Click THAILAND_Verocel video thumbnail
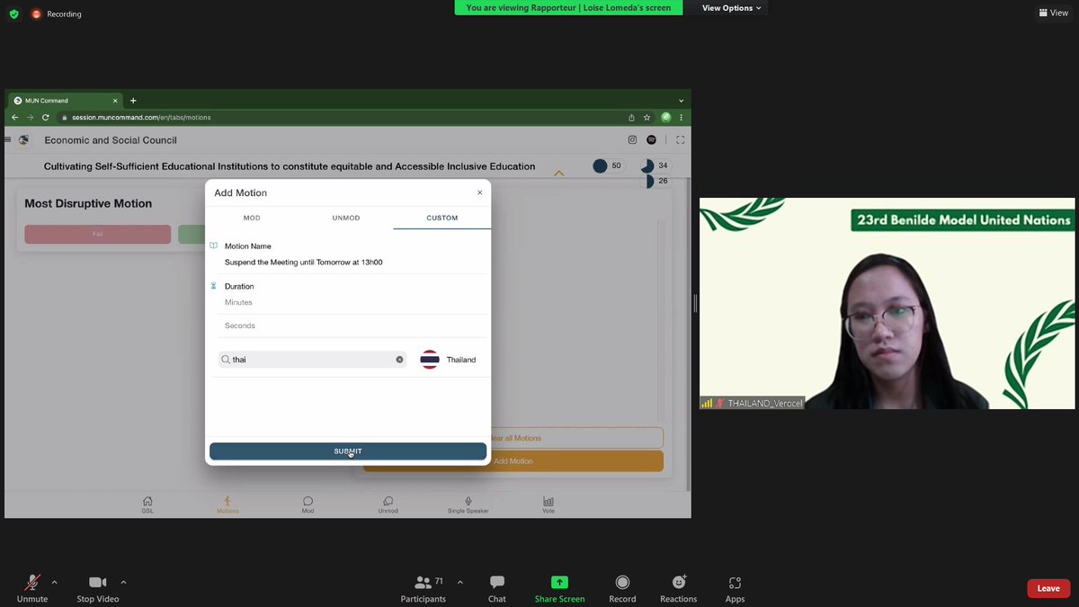Viewport: 1079px width, 607px height. 887,303
